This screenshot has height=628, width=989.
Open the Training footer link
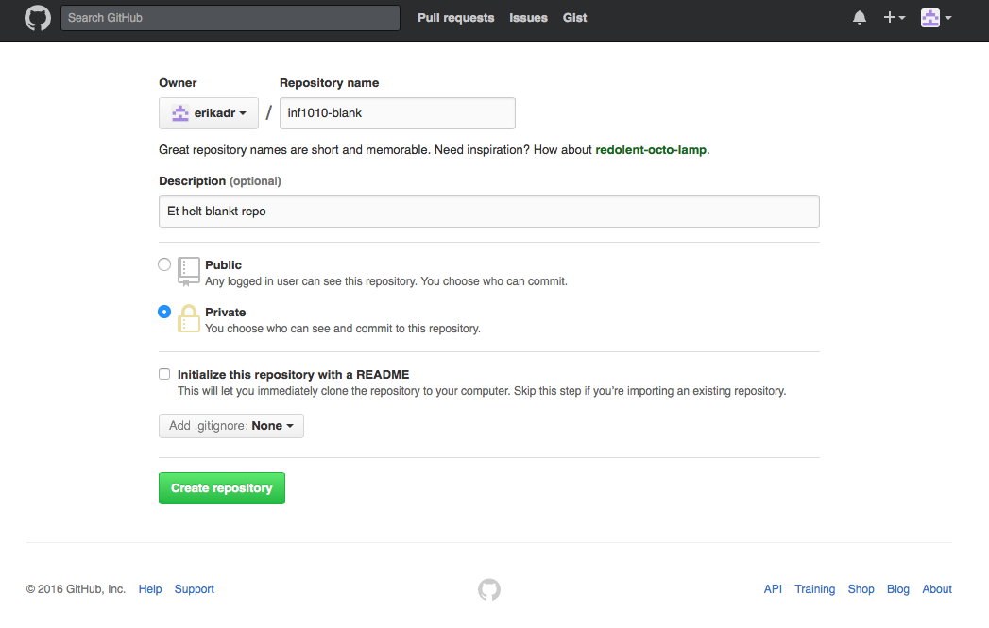[x=815, y=589]
